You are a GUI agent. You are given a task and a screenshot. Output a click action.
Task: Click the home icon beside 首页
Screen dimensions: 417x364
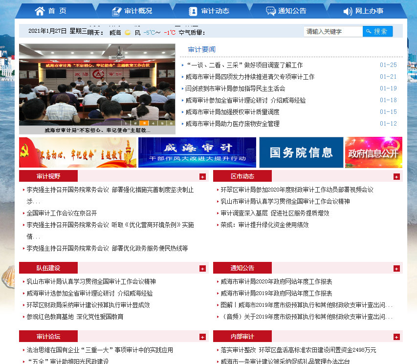(x=39, y=11)
